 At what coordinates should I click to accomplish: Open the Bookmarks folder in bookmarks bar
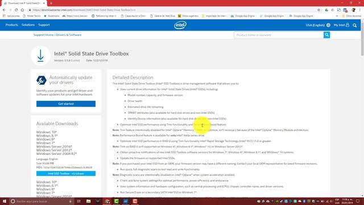[52, 16]
